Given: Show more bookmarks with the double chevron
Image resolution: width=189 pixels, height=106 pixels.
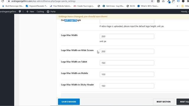Looking at the screenshot, I should [177, 6].
